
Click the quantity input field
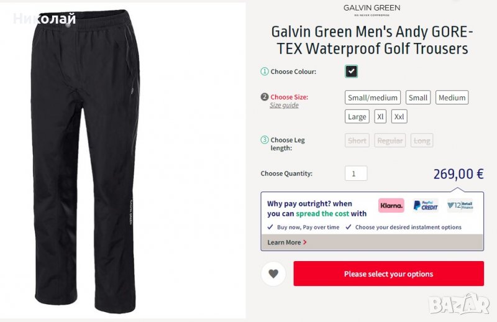[356, 173]
